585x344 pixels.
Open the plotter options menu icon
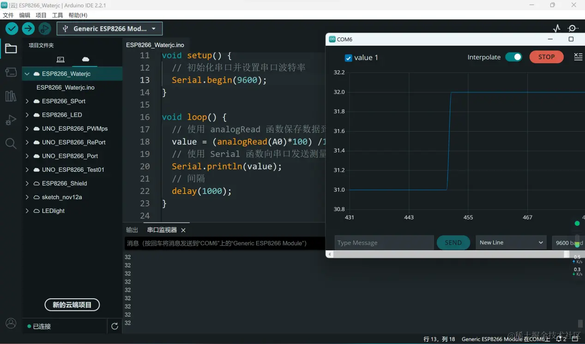point(578,57)
